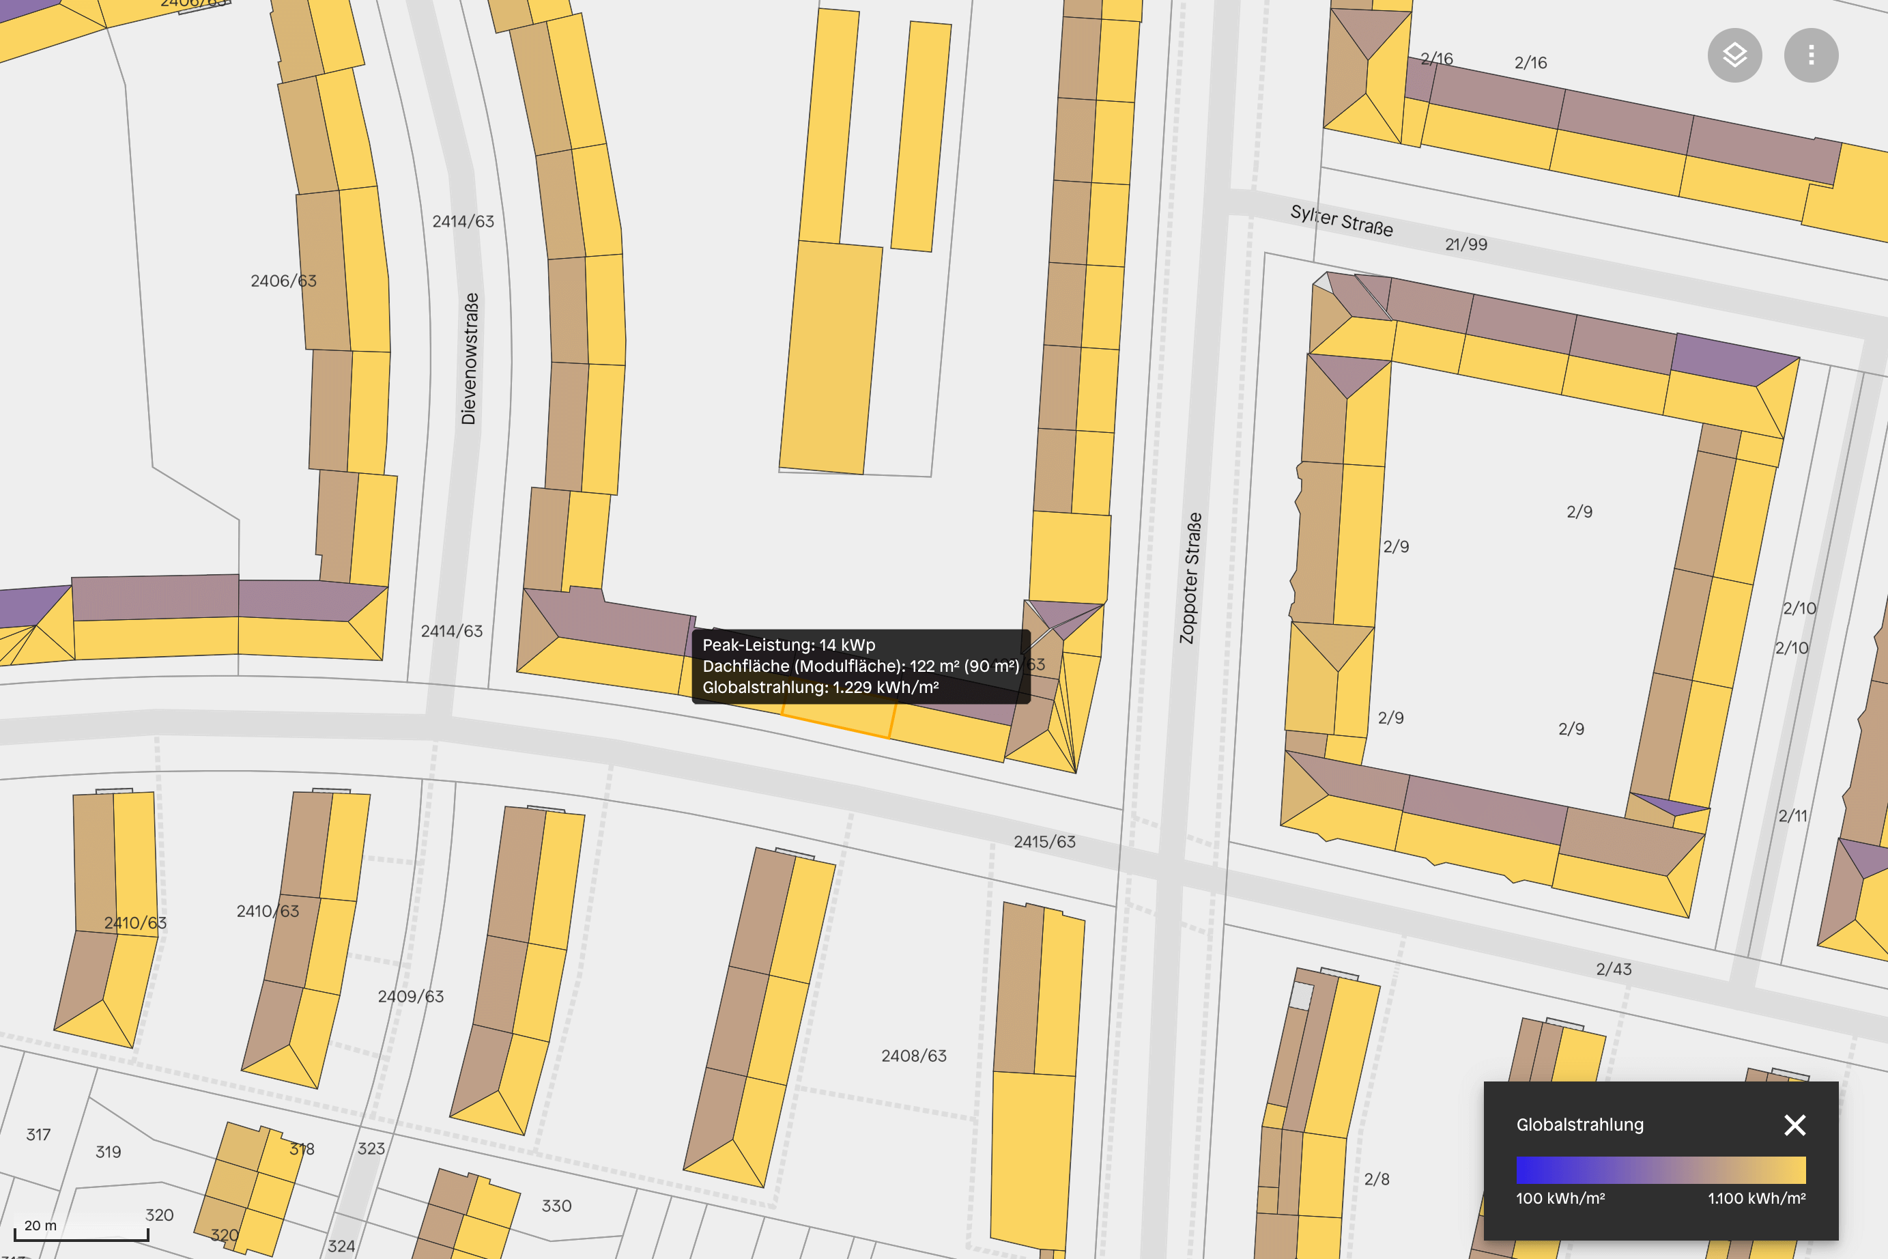Click the 1.100 kWh/m² legend maximum label
Image resolution: width=1888 pixels, height=1259 pixels.
coord(1756,1199)
